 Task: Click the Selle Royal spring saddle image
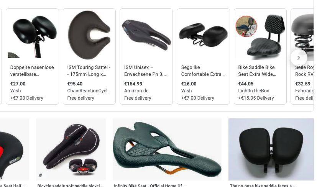302,34
